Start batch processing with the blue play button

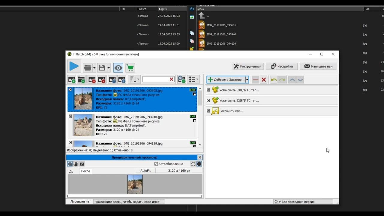(74, 66)
